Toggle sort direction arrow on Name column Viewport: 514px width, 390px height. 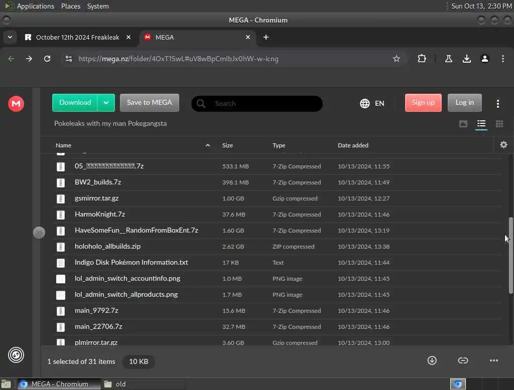[207, 145]
